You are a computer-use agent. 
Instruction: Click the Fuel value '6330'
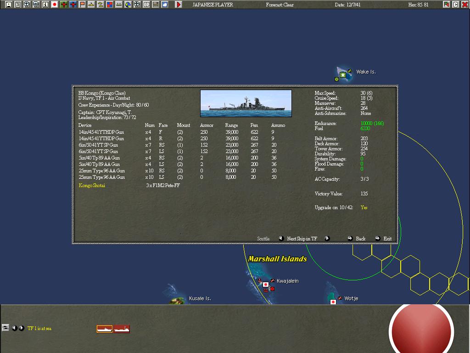[365, 128]
